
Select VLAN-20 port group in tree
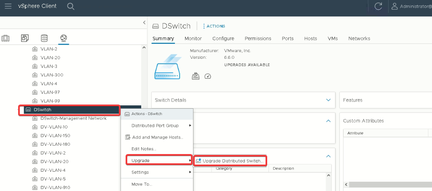click(50, 58)
